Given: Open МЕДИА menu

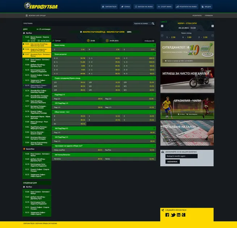Looking at the screenshot, I should point(206,7).
